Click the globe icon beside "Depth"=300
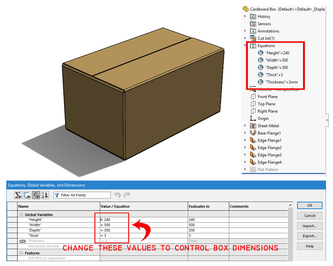Image resolution: width=333 pixels, height=266 pixels. 261,68
